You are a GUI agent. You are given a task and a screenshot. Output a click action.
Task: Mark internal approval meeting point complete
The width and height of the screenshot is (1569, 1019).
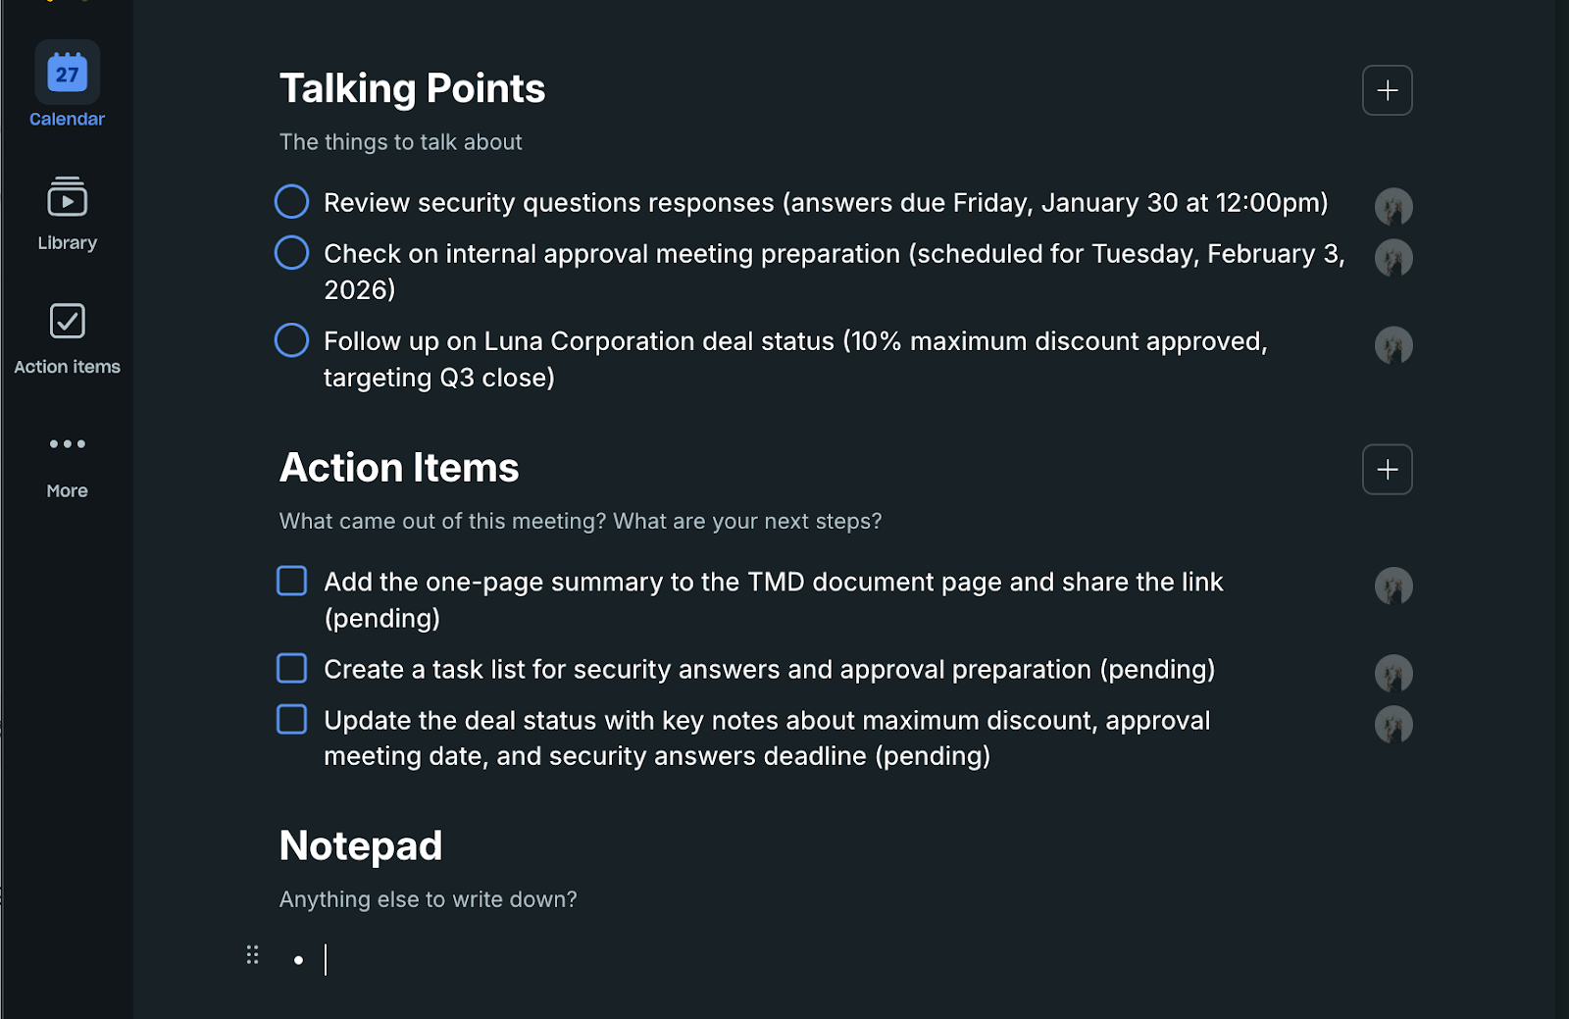(x=291, y=253)
